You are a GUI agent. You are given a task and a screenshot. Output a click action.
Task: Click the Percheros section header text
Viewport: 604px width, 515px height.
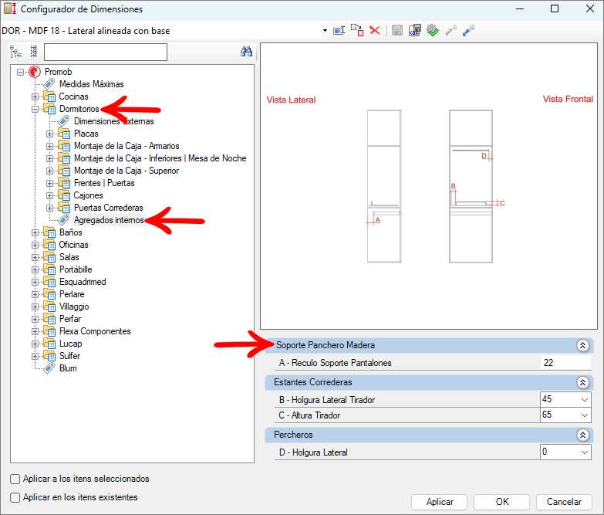[293, 435]
